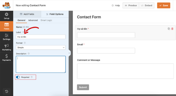Open the Payments dollar panel

pos(6,58)
